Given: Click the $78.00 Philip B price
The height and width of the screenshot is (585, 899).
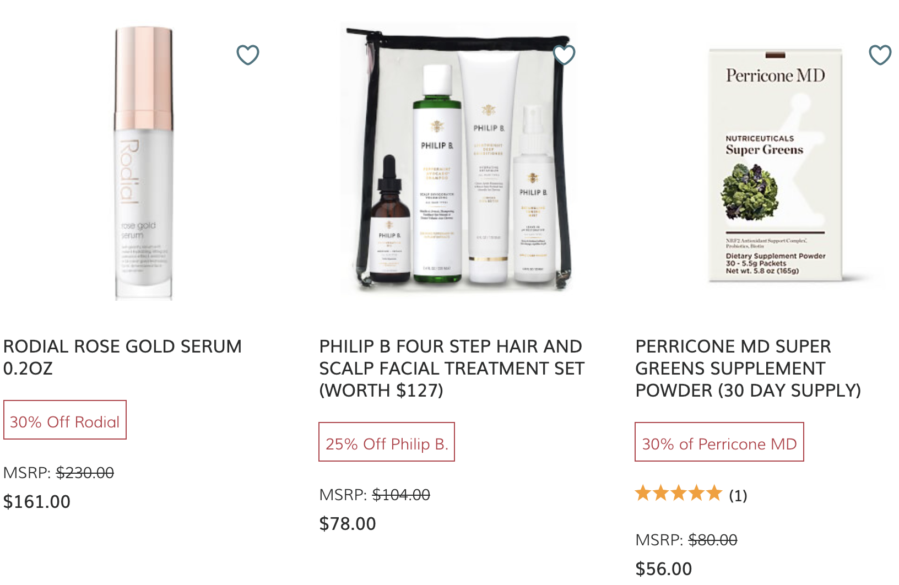Looking at the screenshot, I should coord(348,523).
